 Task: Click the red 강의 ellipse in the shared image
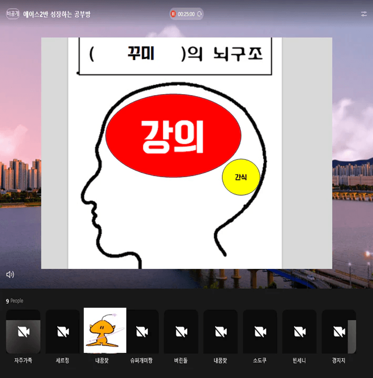pyautogui.click(x=173, y=136)
